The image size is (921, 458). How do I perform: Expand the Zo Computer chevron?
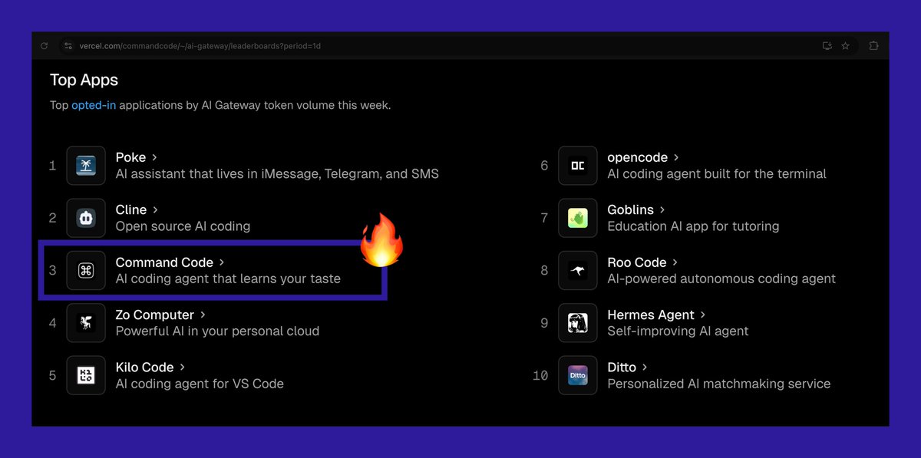click(x=203, y=315)
